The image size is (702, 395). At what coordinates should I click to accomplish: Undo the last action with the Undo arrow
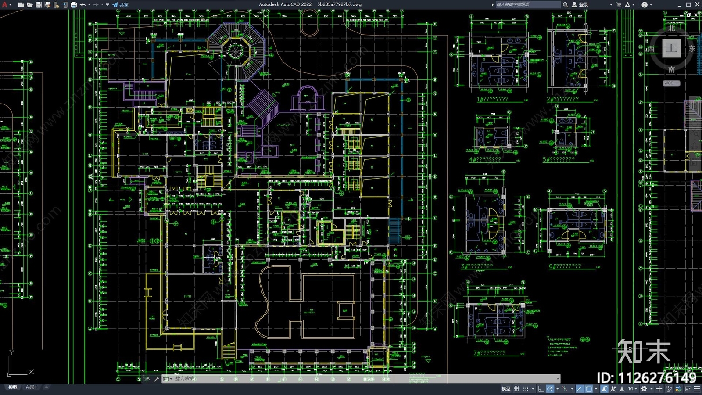[82, 4]
